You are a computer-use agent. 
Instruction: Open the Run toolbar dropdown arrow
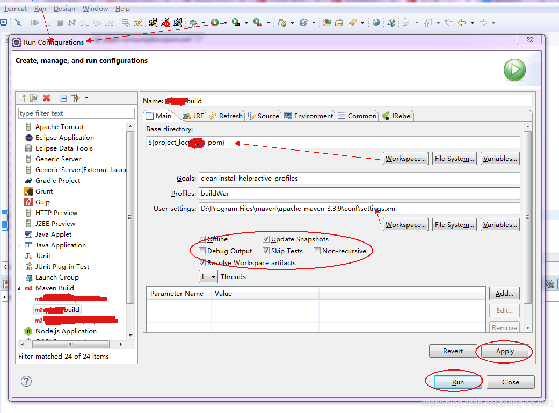225,23
